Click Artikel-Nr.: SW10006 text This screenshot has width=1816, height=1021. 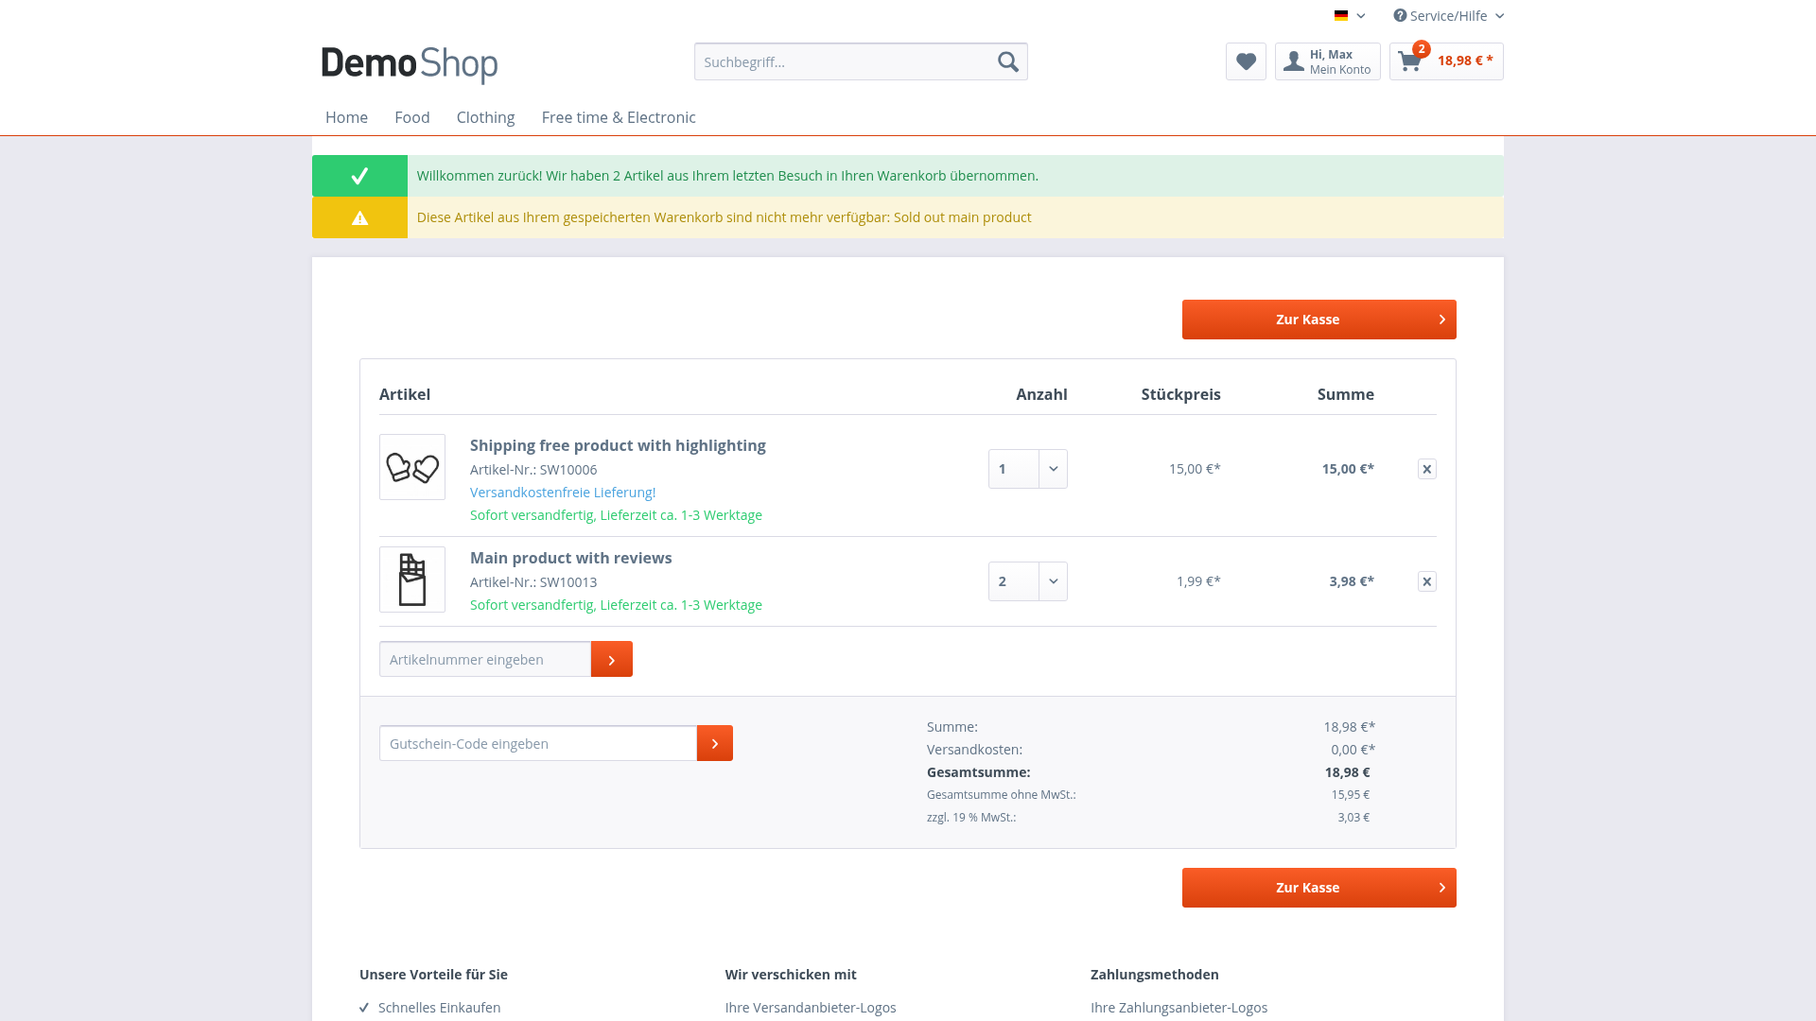533,470
